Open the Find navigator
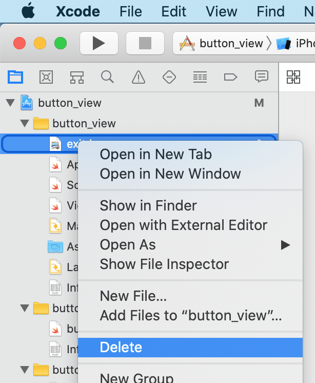The width and height of the screenshot is (315, 383). pos(107,77)
